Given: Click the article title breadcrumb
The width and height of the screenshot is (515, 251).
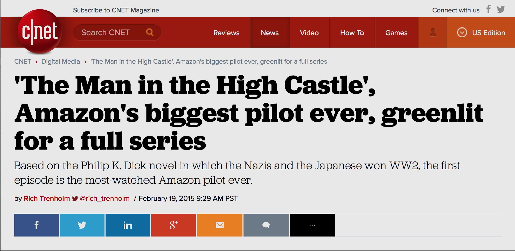Looking at the screenshot, I should [209, 61].
